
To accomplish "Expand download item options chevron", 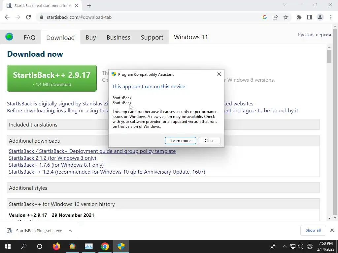I will [70, 231].
